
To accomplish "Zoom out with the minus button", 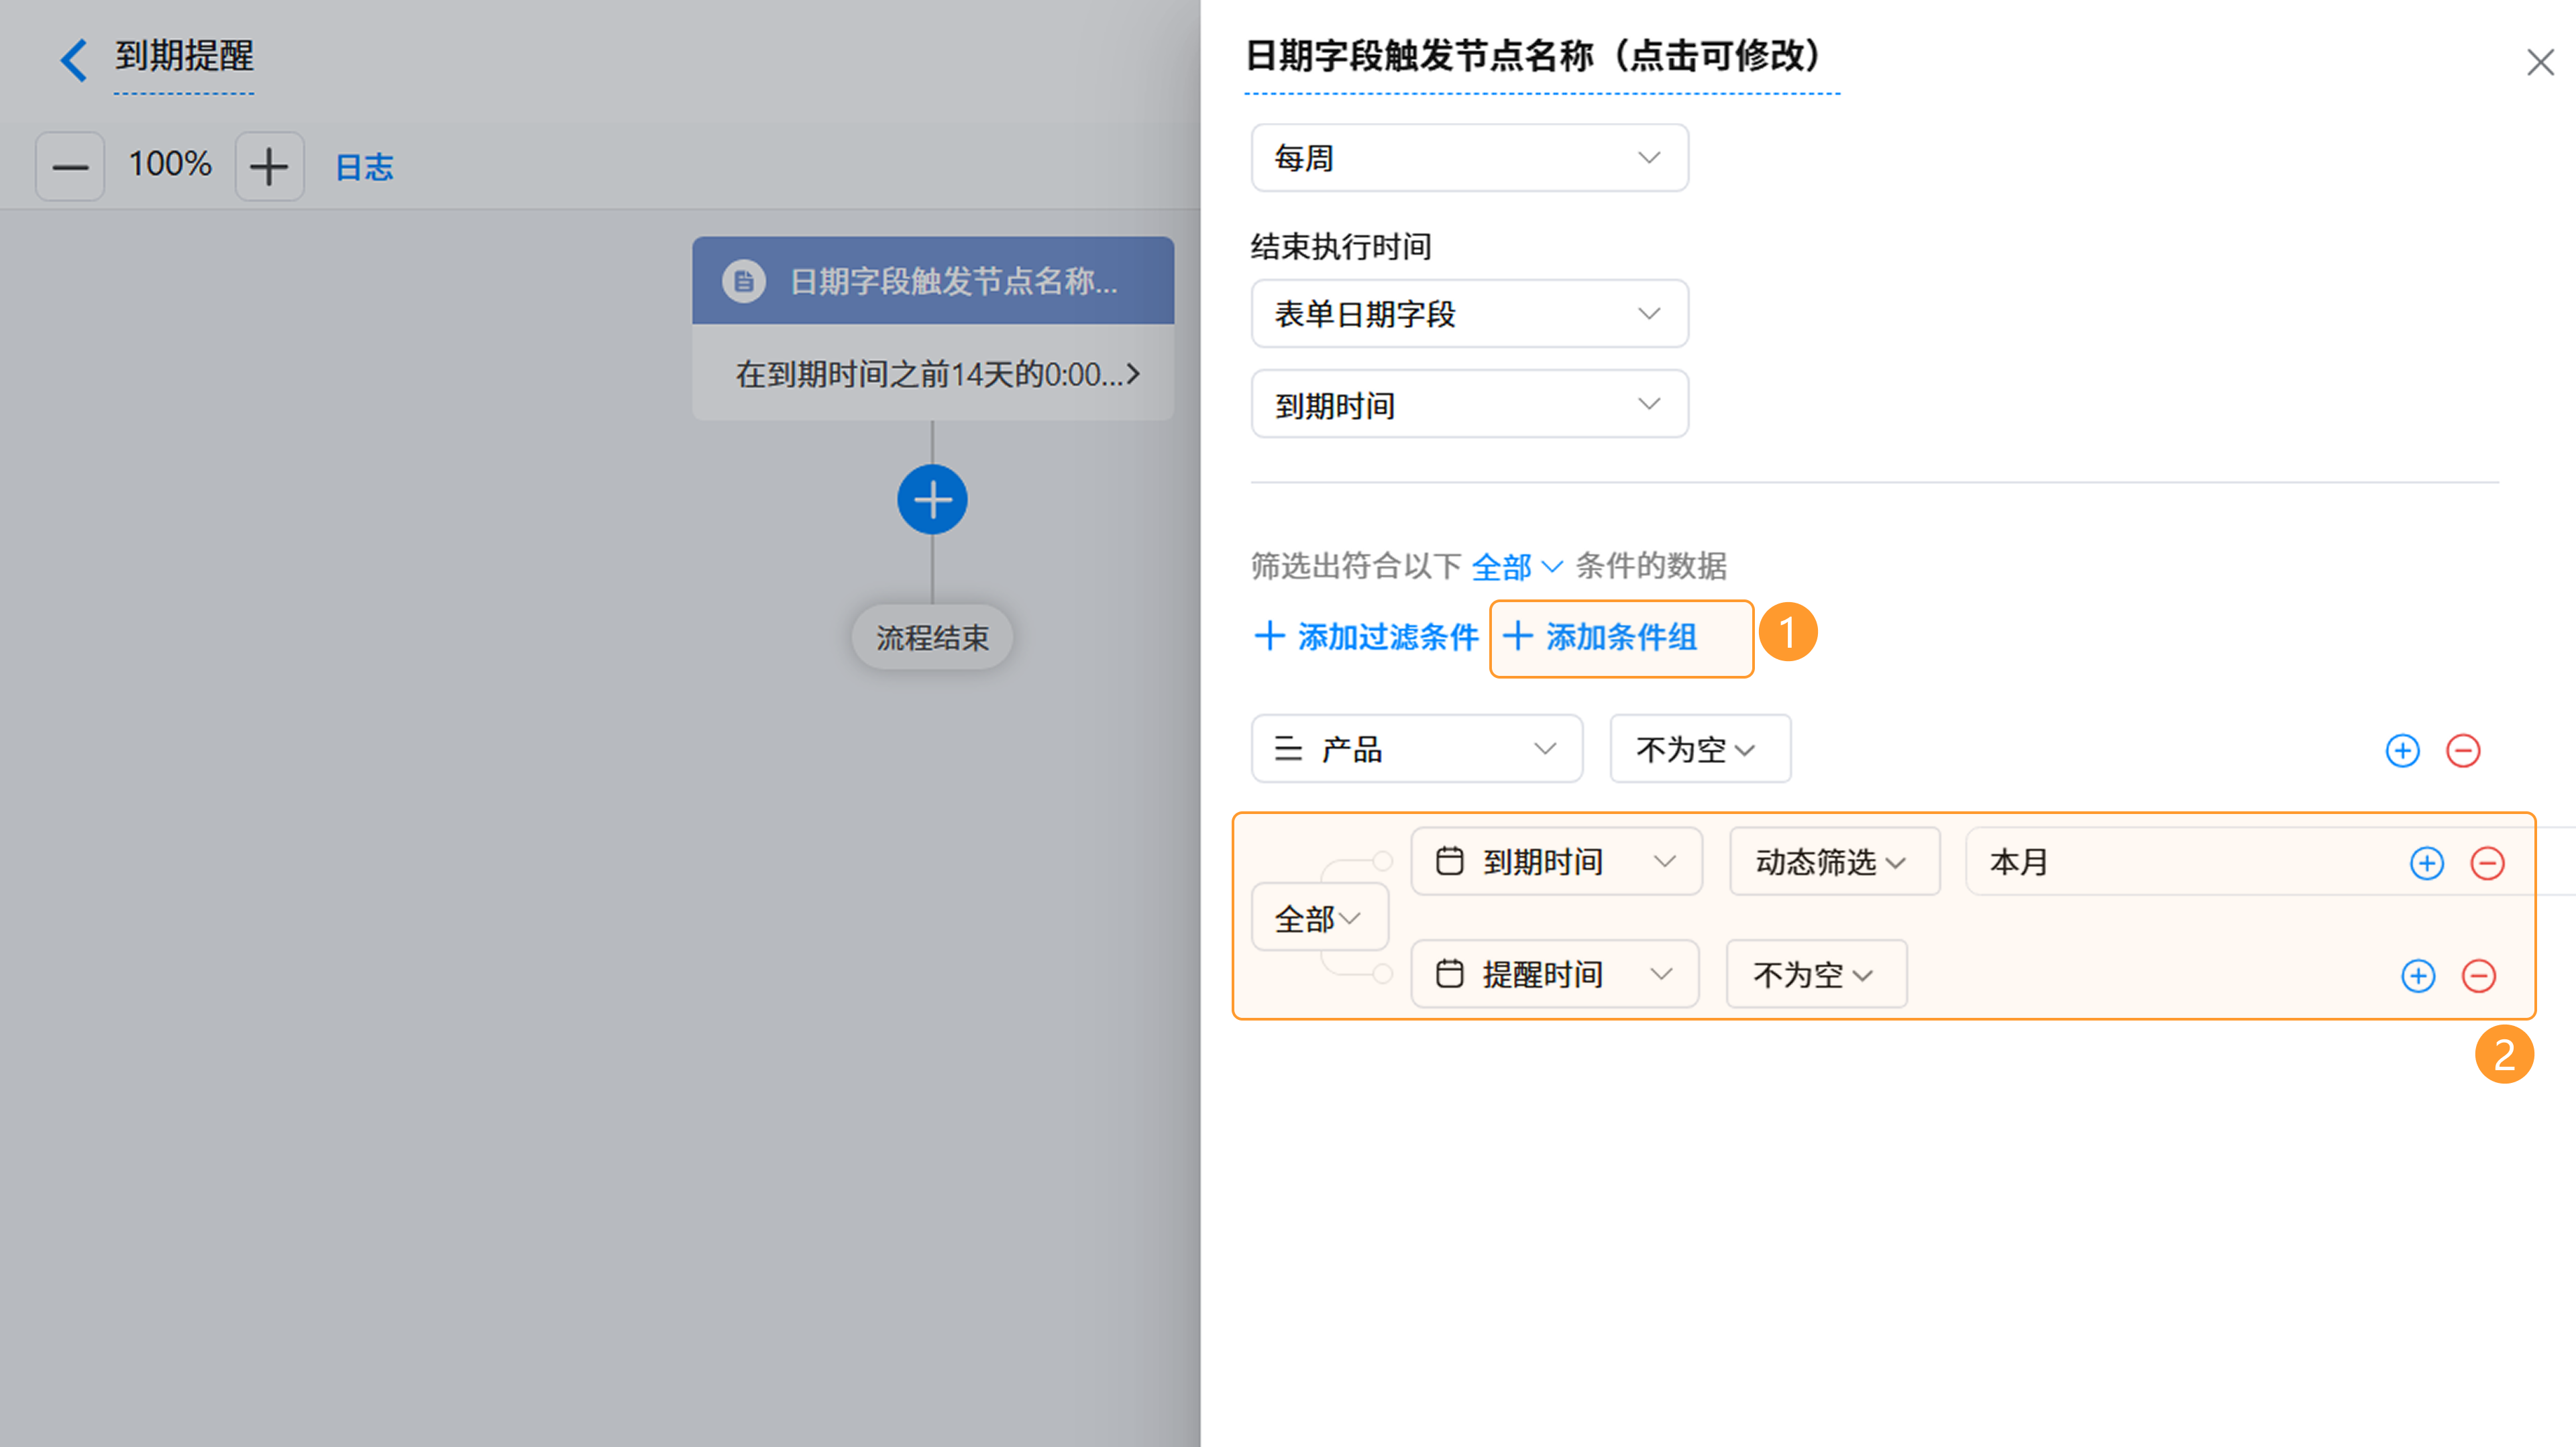I will [x=70, y=166].
